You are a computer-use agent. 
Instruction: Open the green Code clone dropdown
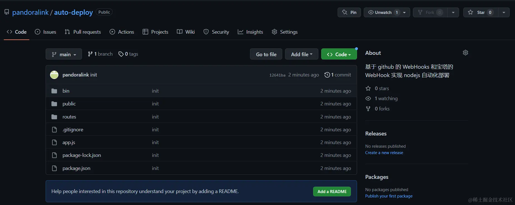pyautogui.click(x=339, y=54)
